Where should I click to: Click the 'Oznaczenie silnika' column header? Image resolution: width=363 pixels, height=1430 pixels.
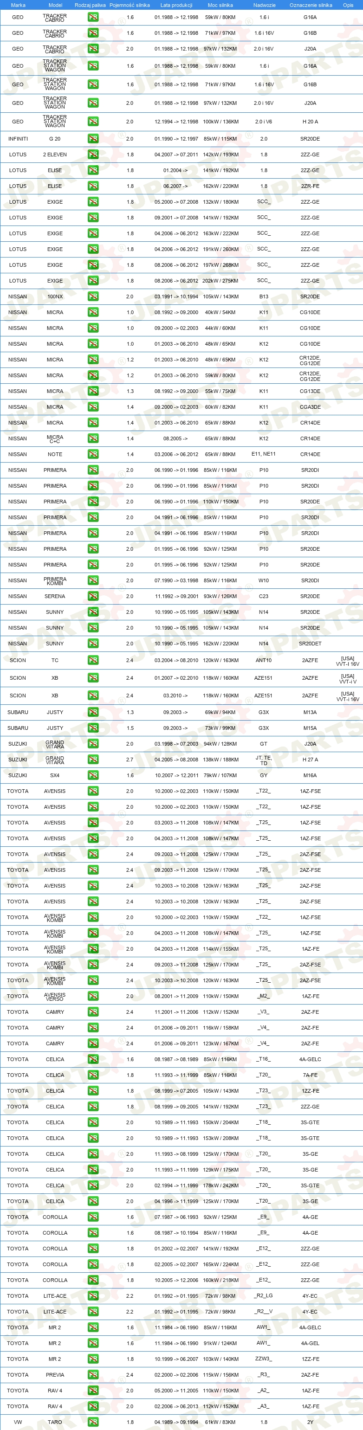tap(310, 5)
